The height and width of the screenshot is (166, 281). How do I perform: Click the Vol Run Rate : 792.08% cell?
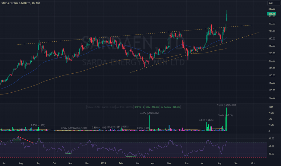tap(170, 107)
